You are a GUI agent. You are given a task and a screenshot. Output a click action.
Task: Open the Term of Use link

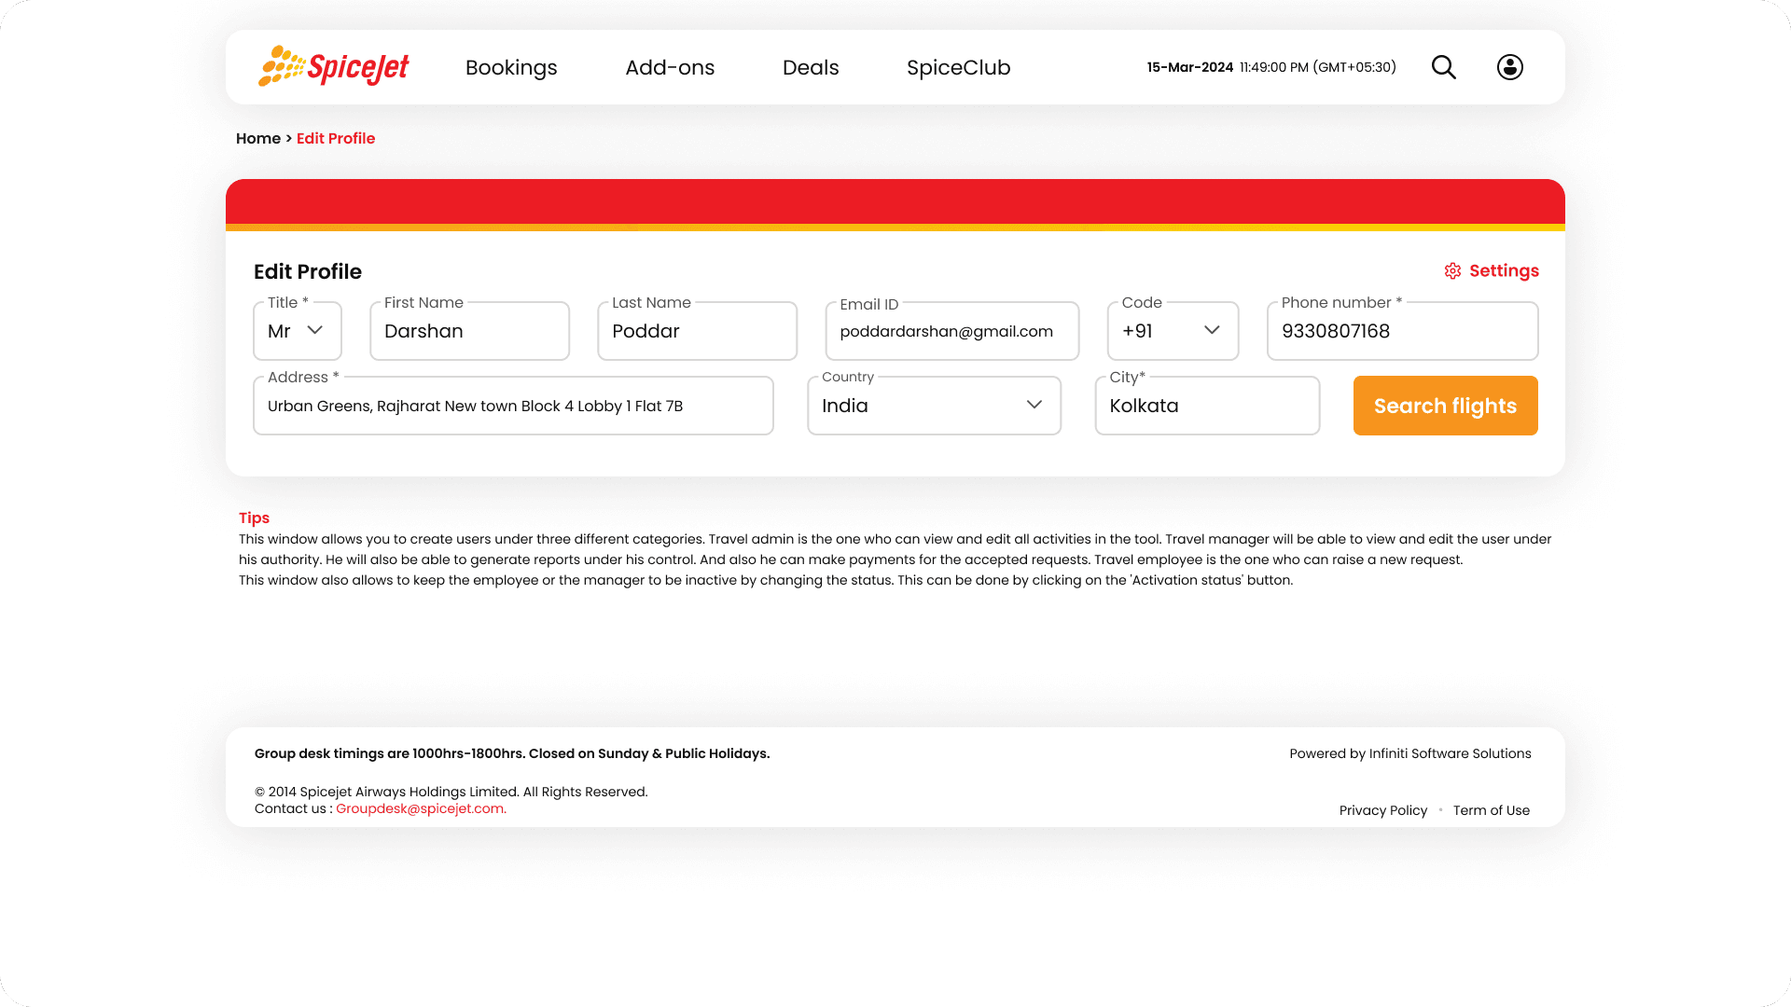(1491, 810)
